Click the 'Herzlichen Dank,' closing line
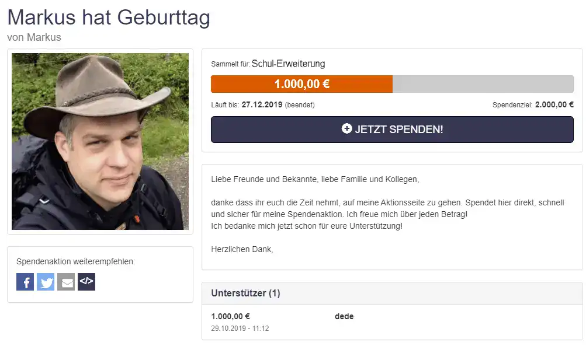Screen dimensions: 586x346 coord(242,249)
